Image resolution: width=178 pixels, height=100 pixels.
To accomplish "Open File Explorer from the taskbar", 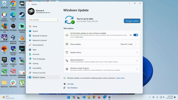I will click(89, 97).
